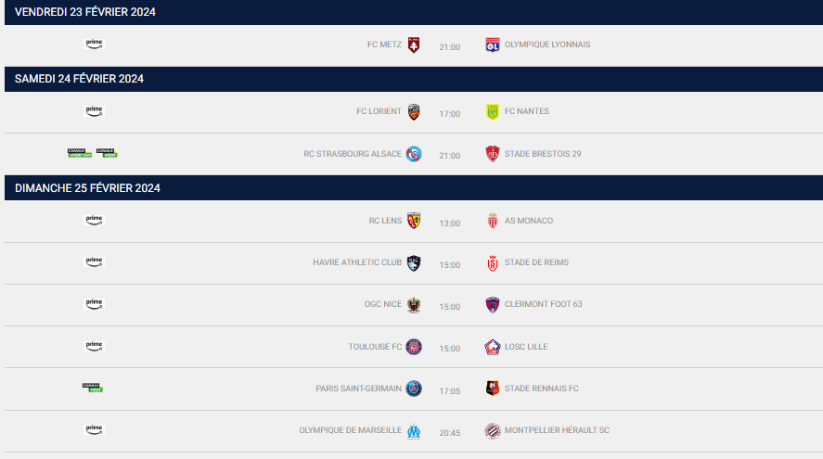823x459 pixels.
Task: Open the Havre Athletic Club team link
Action: [x=357, y=262]
